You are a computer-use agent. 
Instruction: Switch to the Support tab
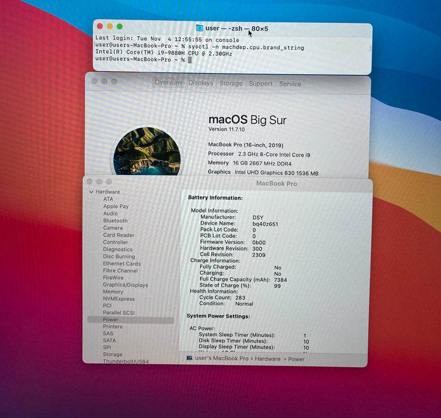[x=261, y=84]
